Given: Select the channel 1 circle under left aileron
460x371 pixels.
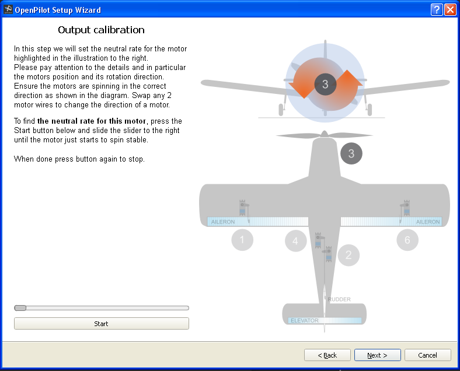Looking at the screenshot, I should coord(242,240).
